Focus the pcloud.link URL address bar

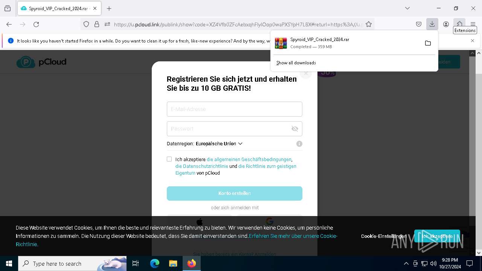click(237, 24)
